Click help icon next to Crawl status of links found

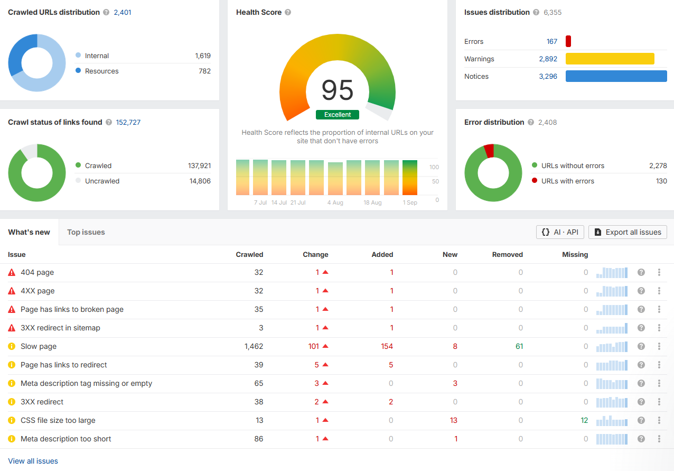pyautogui.click(x=109, y=122)
